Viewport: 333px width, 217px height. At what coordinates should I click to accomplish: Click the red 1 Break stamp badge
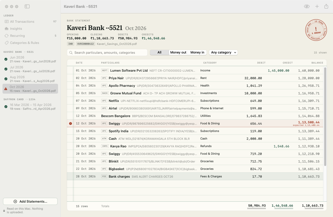tap(316, 30)
